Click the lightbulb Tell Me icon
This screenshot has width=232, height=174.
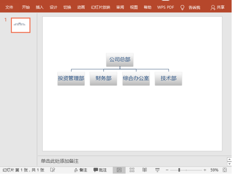click(182, 8)
